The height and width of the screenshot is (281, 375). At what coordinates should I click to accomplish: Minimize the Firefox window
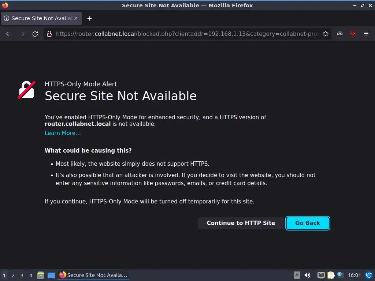tap(355, 5)
